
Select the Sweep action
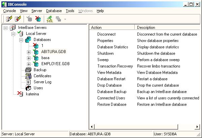pyautogui.click(x=103, y=60)
